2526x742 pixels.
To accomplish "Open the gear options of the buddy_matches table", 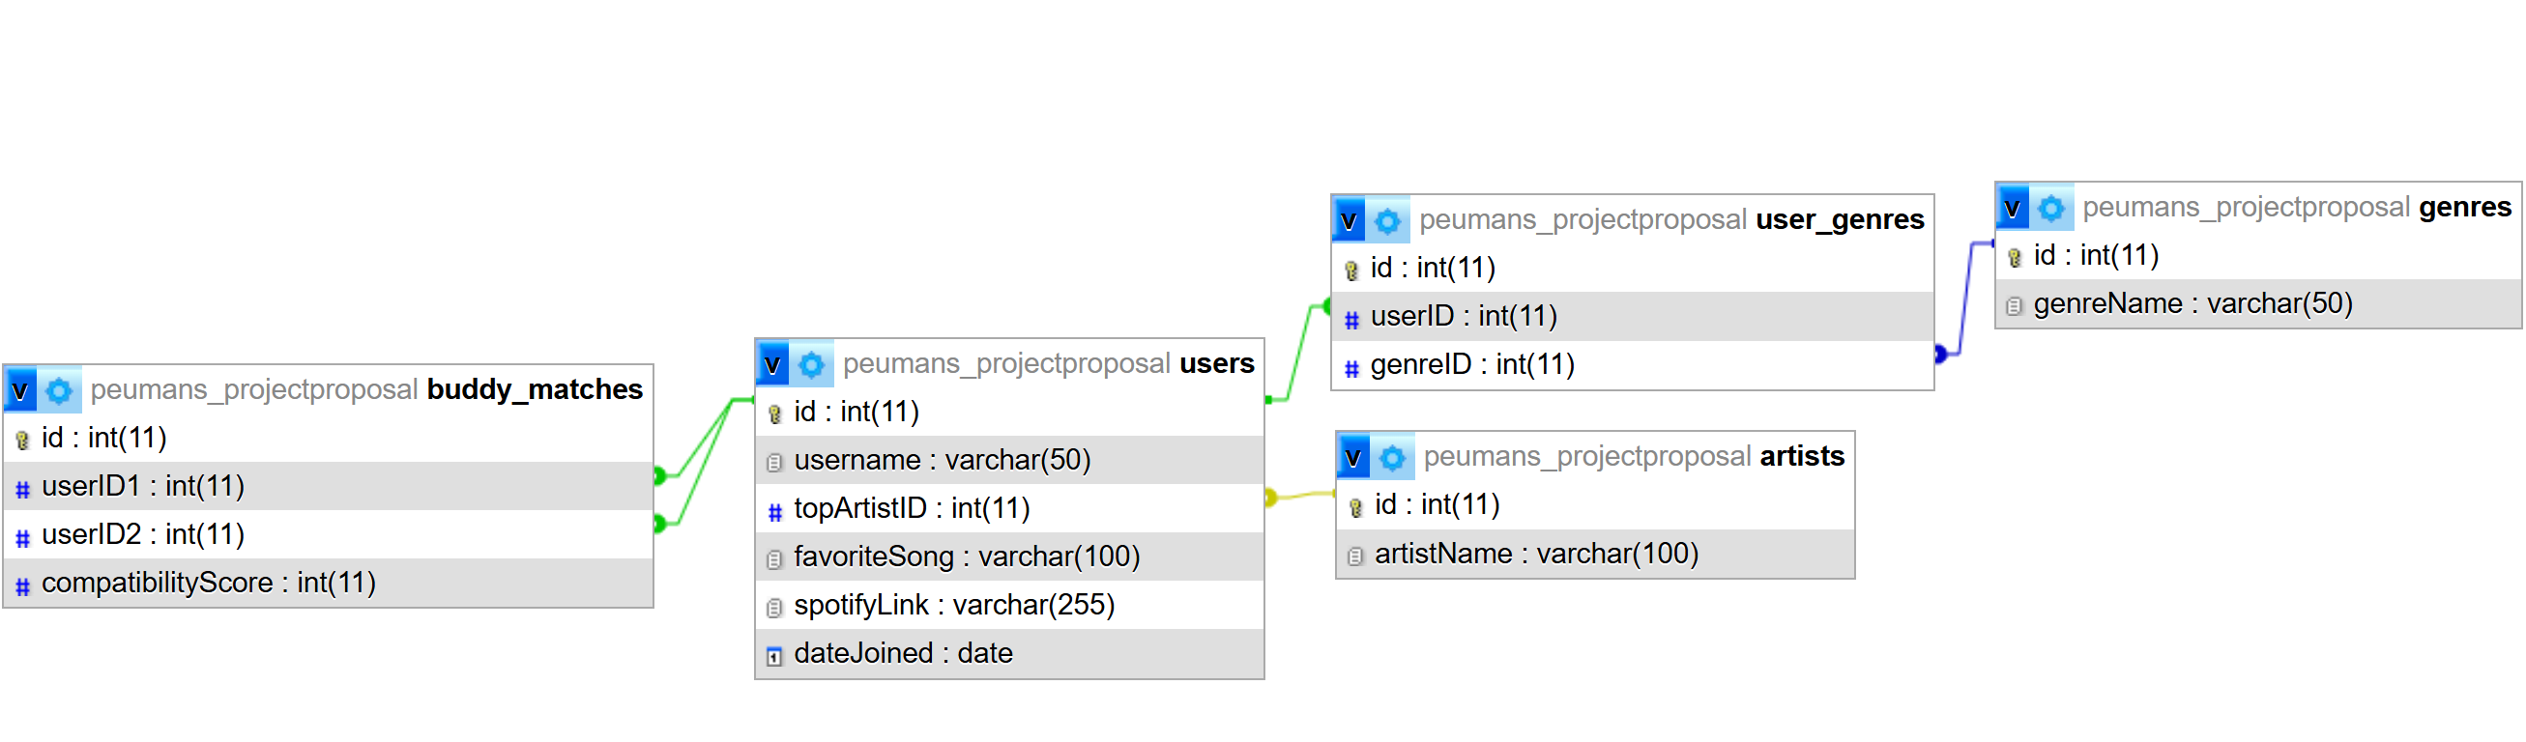I will click(x=60, y=390).
